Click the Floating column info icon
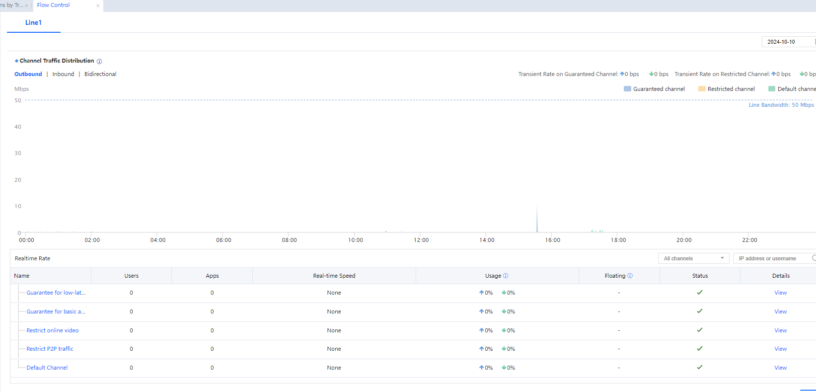Screen dimensions: 816x391 pos(630,276)
